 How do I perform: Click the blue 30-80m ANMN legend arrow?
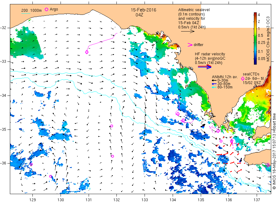[x=214, y=84]
